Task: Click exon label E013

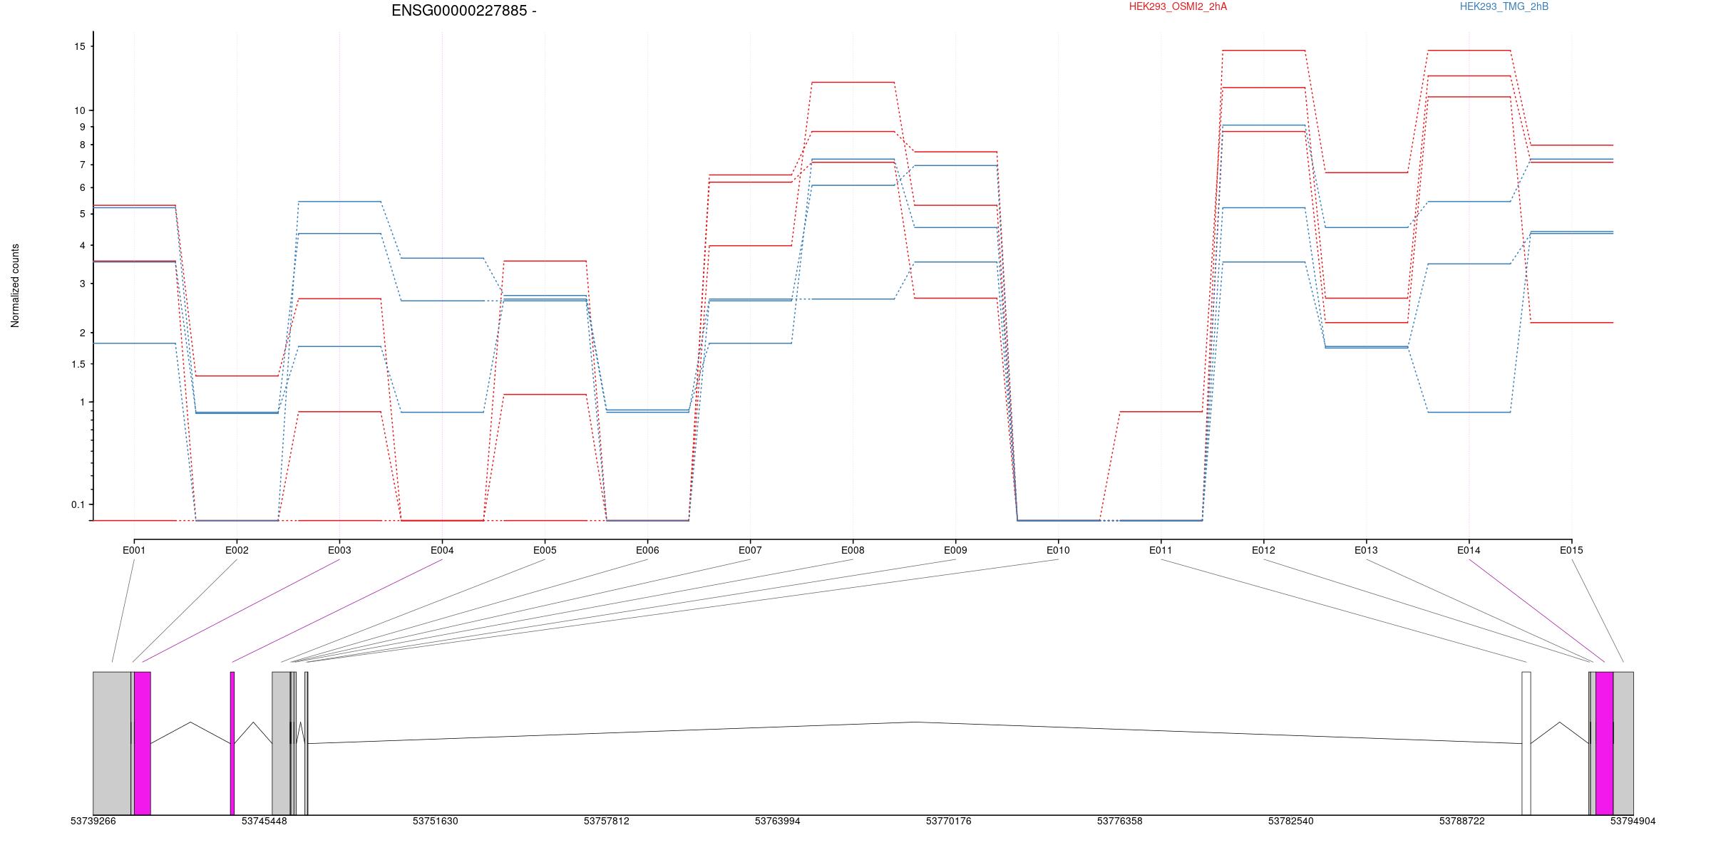Action: tap(1366, 550)
